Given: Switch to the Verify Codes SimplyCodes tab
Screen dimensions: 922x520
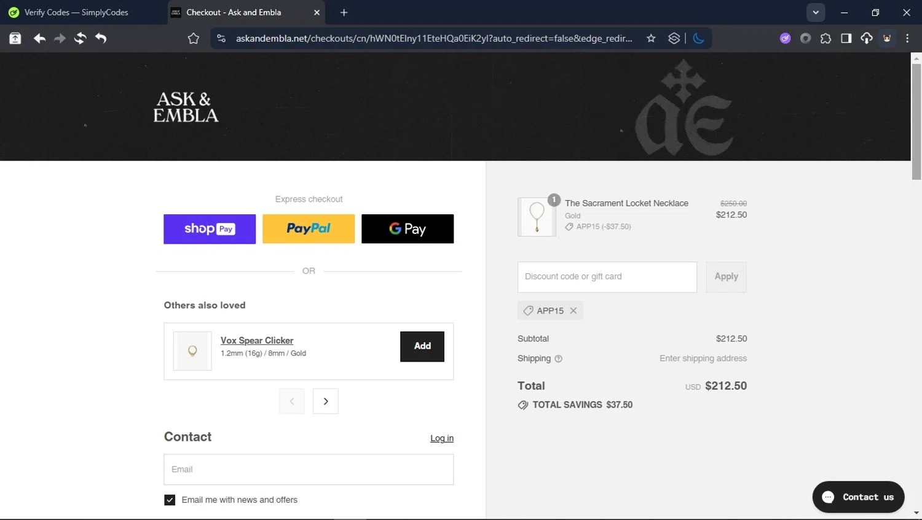Looking at the screenshot, I should tap(77, 12).
